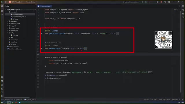
Task: Open the Database tool window icon
Action: click(x=183, y=14)
